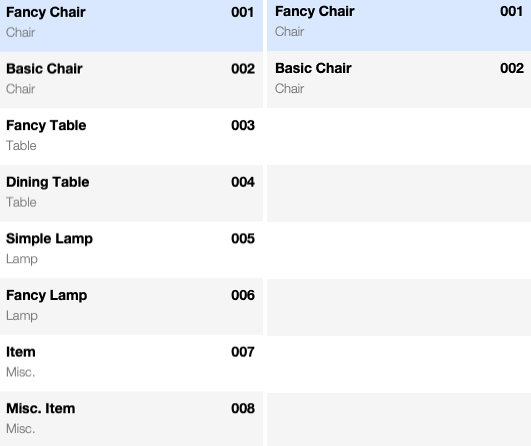The width and height of the screenshot is (531, 446).
Task: Select the Fancy Lamp list item
Action: (124, 305)
